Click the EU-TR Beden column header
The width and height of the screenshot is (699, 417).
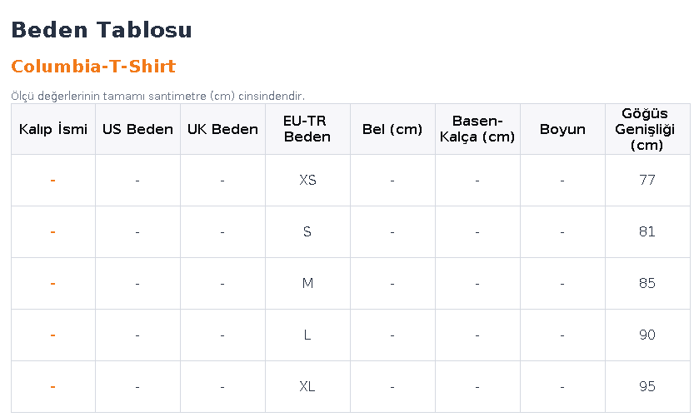coord(307,129)
